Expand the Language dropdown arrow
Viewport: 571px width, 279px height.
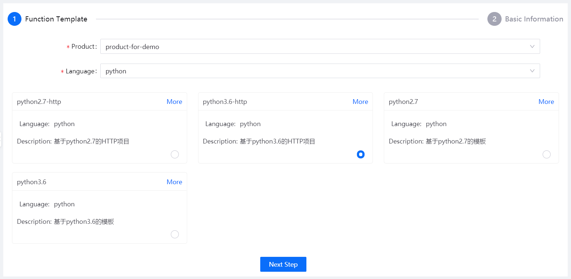pyautogui.click(x=532, y=71)
